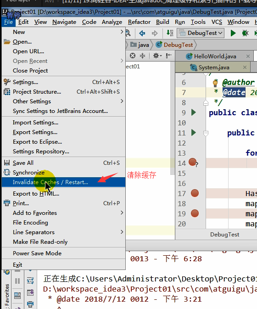The image size is (257, 309).
Task: Open Settings Repository...
Action: (64, 152)
